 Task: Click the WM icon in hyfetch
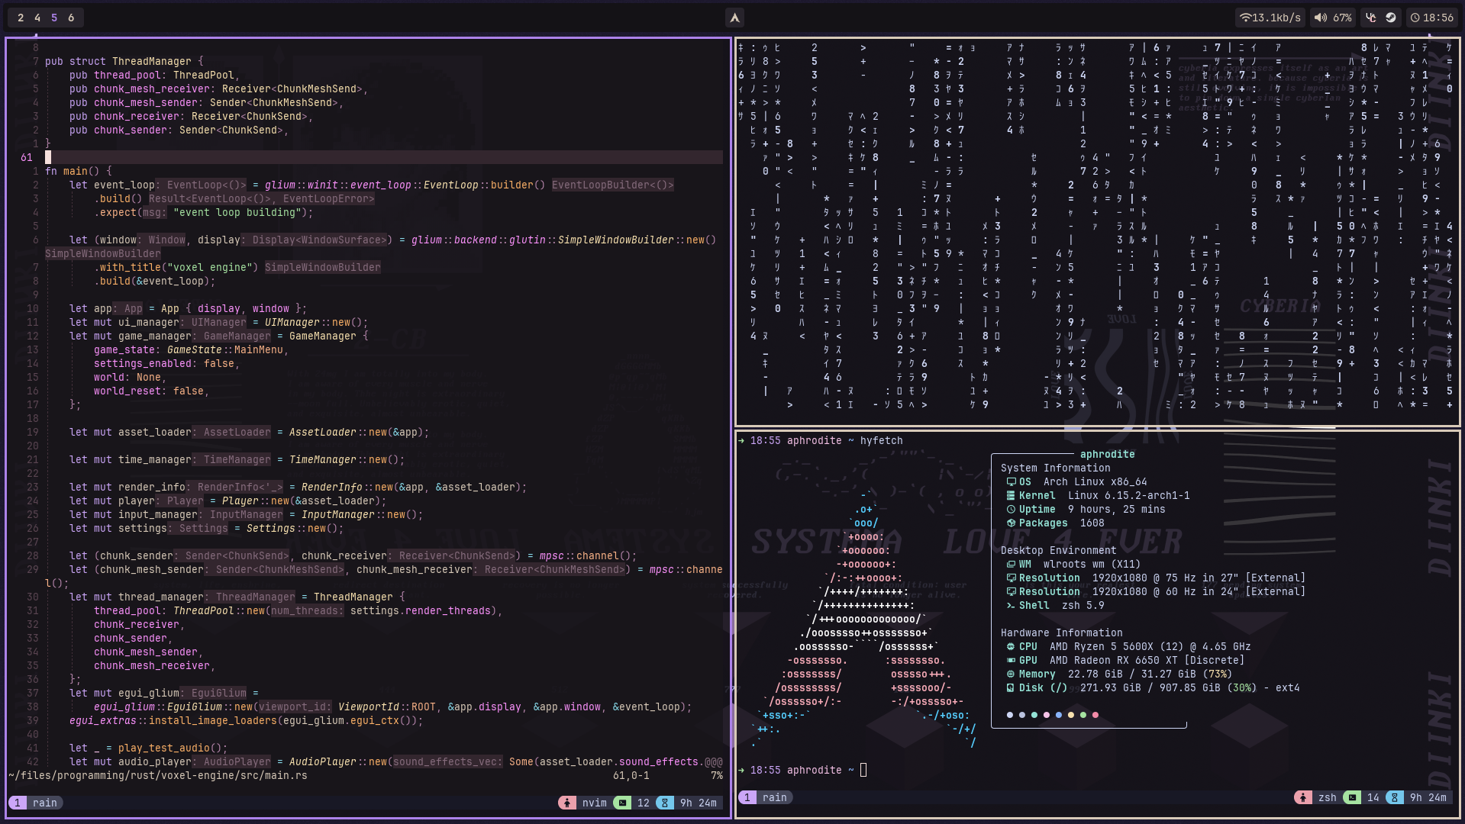tap(1011, 565)
